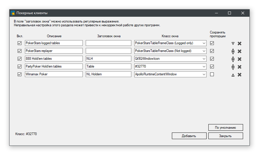Delete the PokerStars logged tables entry
Image resolution: width=259 pixels, height=155 pixels.
pyautogui.click(x=239, y=44)
